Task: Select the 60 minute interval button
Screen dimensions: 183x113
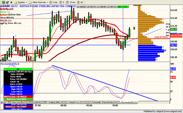Action: 80,2
